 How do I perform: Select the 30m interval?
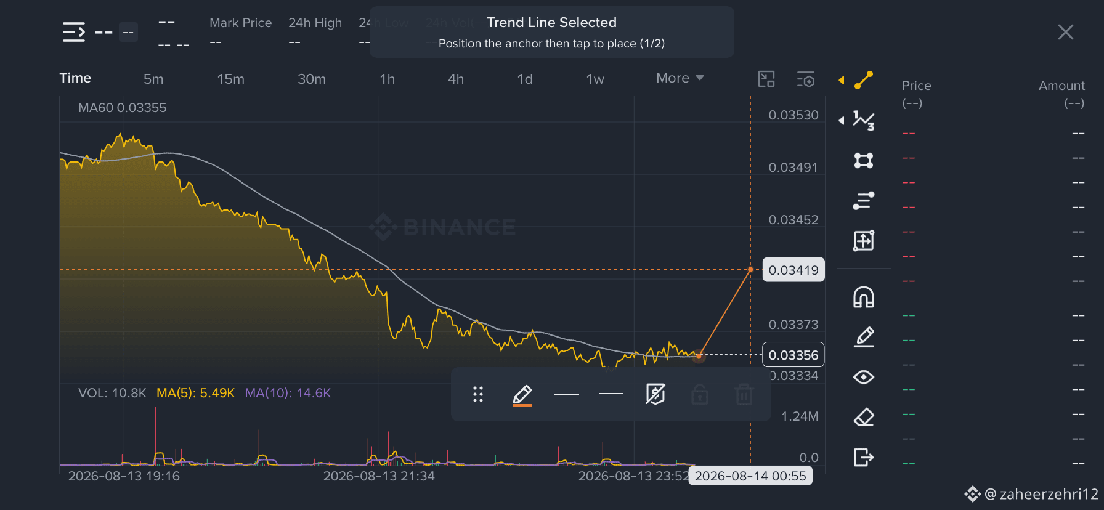point(312,79)
